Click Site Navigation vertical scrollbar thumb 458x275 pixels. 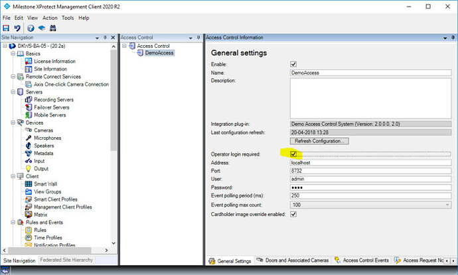tap(114, 99)
